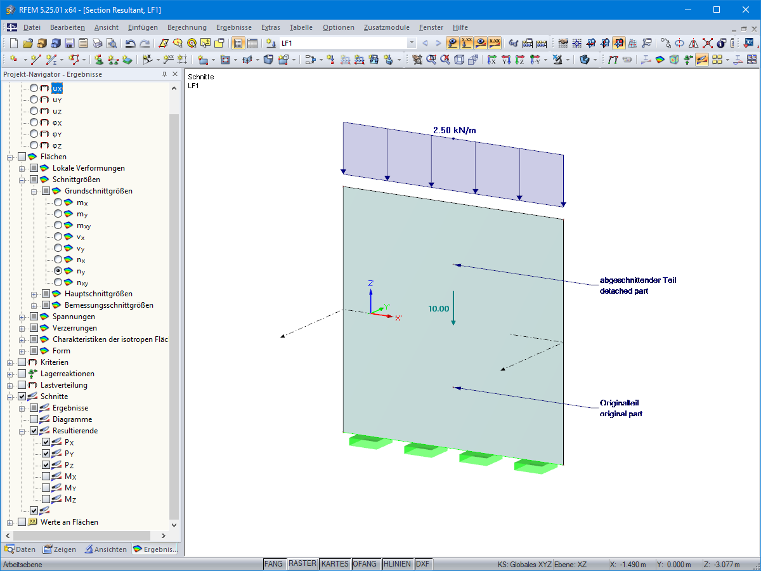Select the new member tool
The height and width of the screenshot is (571, 761).
click(51, 60)
